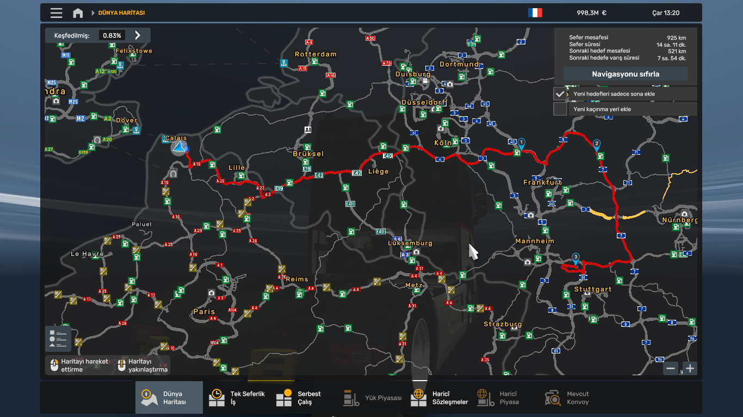Click the 0.83% explored value

click(x=112, y=35)
